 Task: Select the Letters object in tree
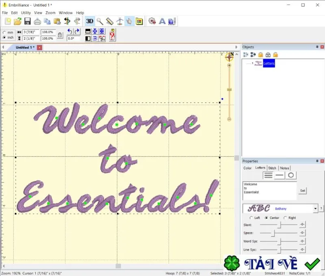(x=269, y=64)
